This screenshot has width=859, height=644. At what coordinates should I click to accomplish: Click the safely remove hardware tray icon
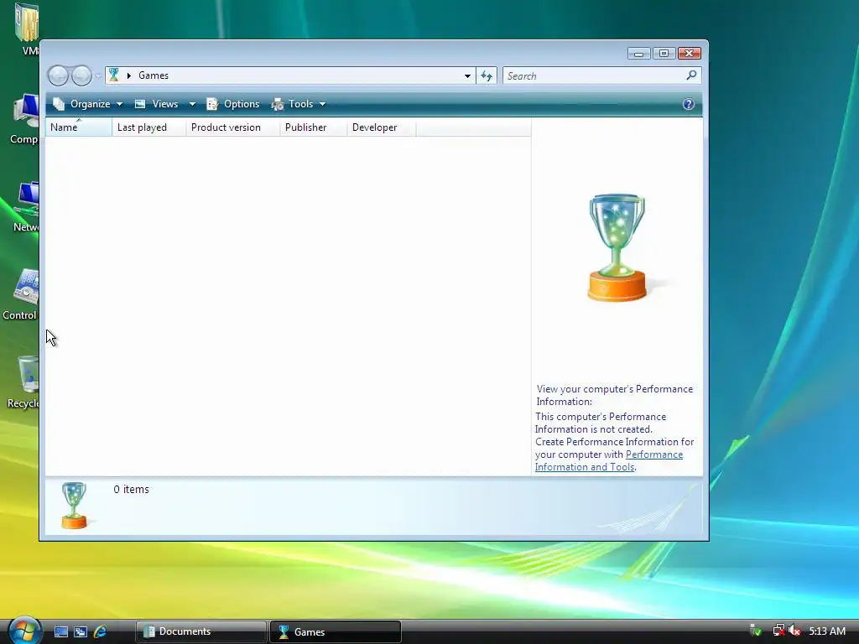pyautogui.click(x=756, y=631)
